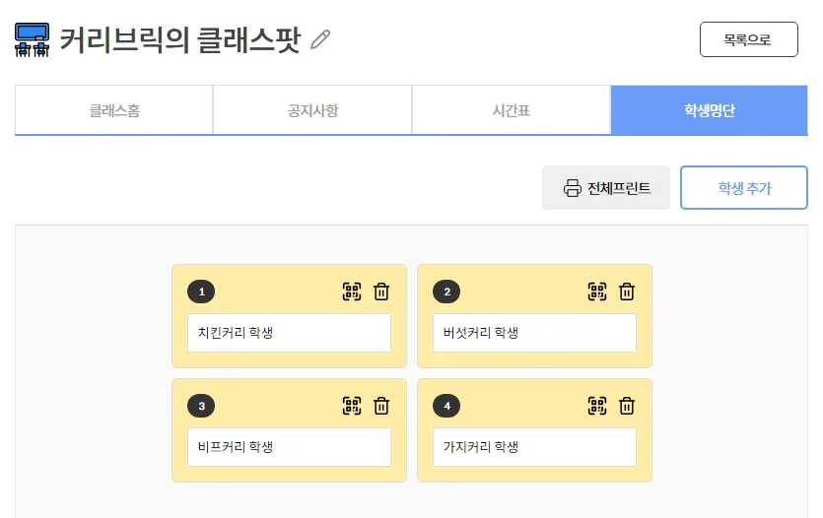Click the 치킨커리 학생 name field
Viewport: 823px width, 518px height.
point(289,333)
